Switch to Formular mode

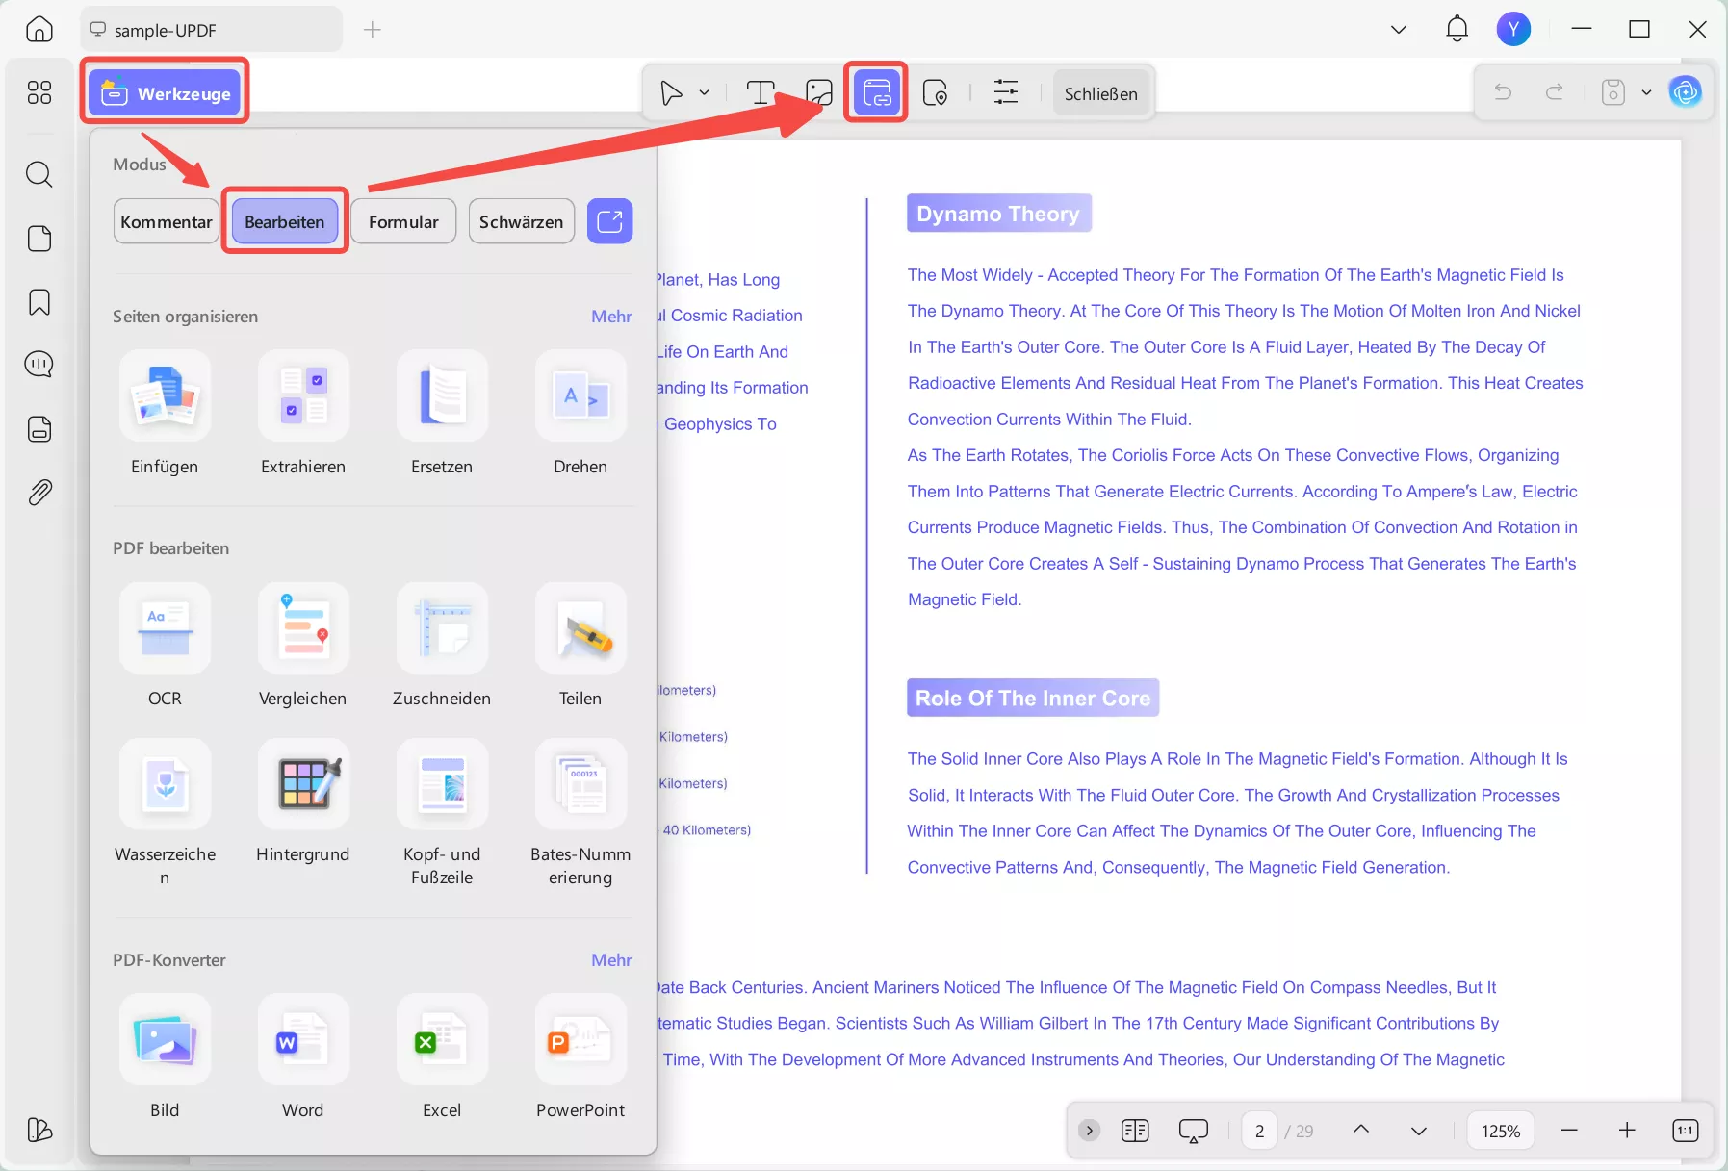403,221
